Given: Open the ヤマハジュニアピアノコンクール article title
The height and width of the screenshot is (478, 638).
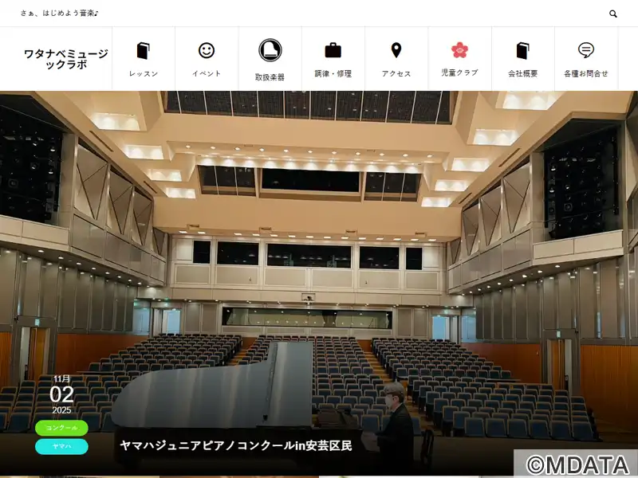Looking at the screenshot, I should tap(235, 445).
